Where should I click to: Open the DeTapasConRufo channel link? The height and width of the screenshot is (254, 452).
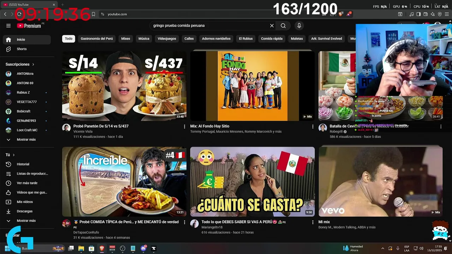point(86,232)
